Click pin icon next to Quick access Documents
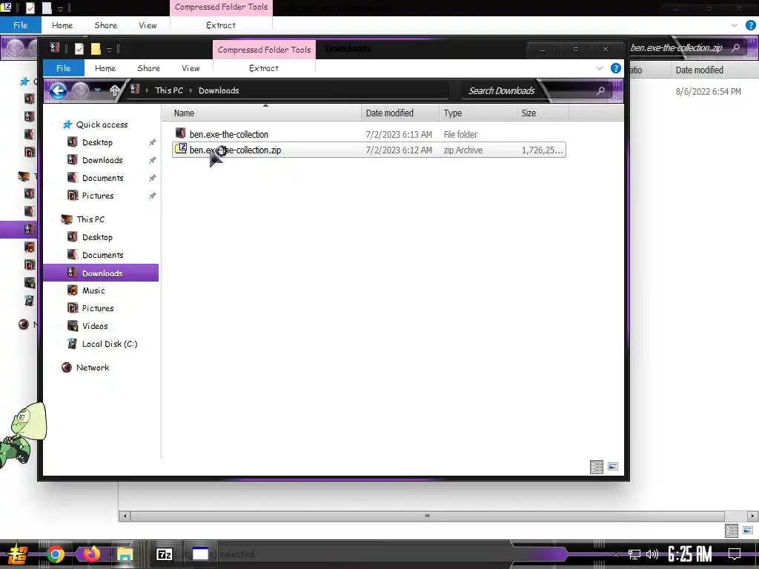The image size is (759, 569). point(152,178)
